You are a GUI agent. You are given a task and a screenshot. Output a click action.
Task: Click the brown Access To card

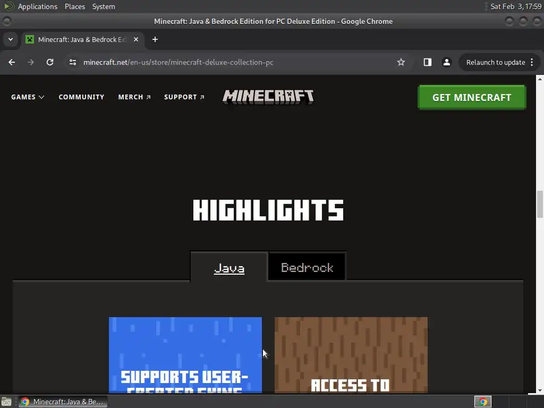(x=351, y=355)
